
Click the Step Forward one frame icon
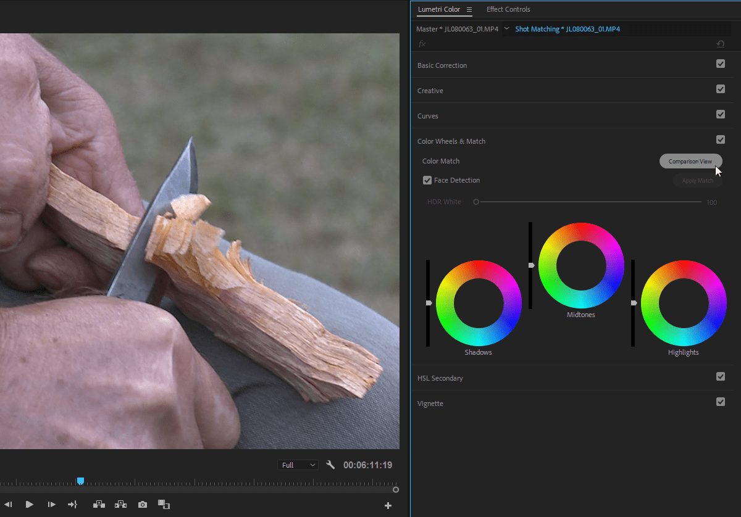[x=52, y=504]
